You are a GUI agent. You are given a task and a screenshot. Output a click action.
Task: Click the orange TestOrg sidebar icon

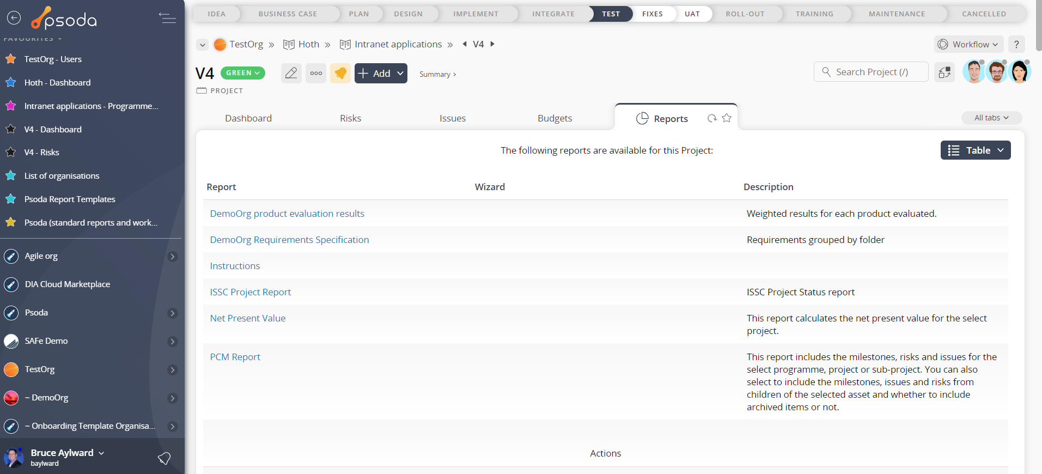click(x=11, y=369)
